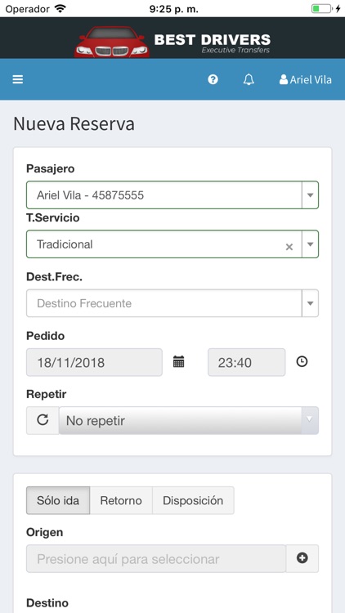Click the 18/11/2018 date field
345x613 pixels.
[x=94, y=362]
